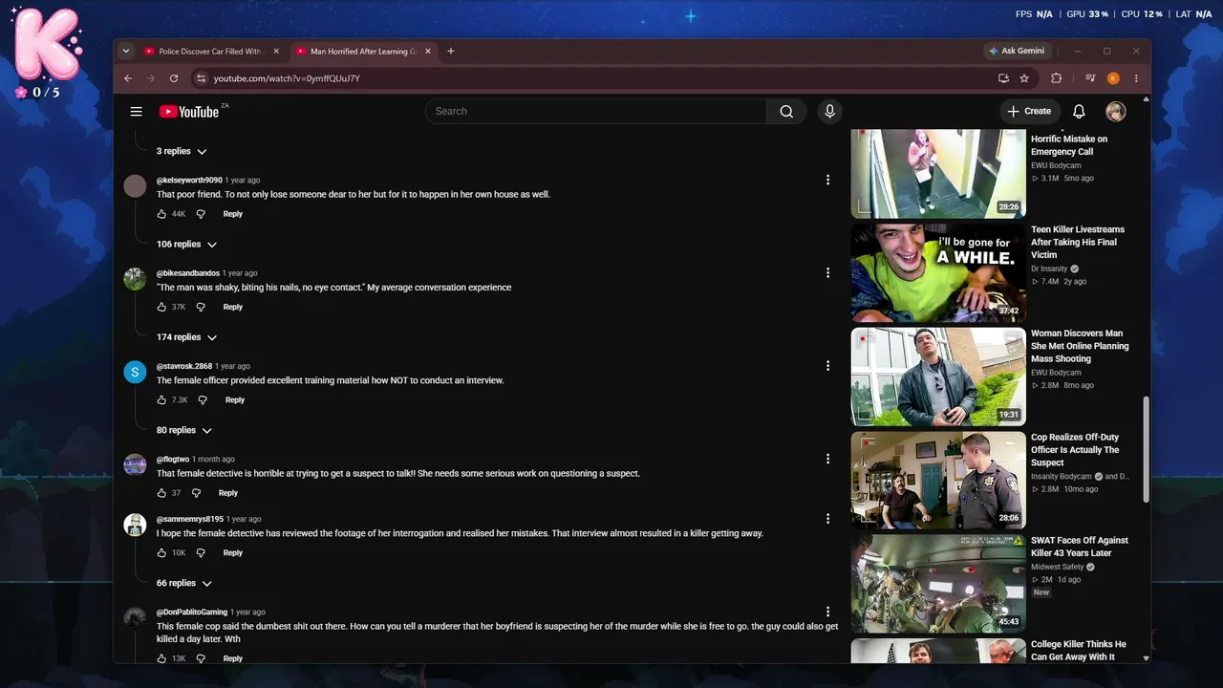Open action menu for @flogtwo comment

click(827, 459)
